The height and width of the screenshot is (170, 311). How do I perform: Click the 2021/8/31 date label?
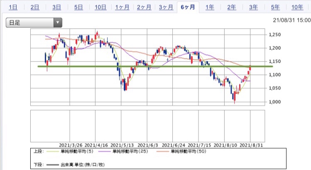(x=251, y=145)
